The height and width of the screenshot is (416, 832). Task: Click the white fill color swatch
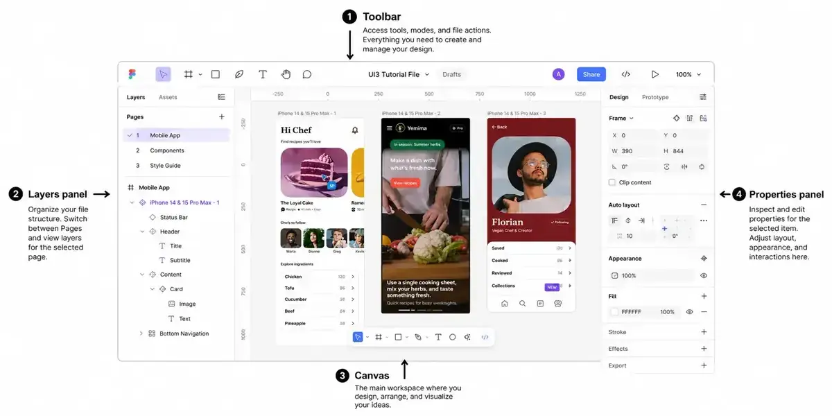(x=614, y=312)
